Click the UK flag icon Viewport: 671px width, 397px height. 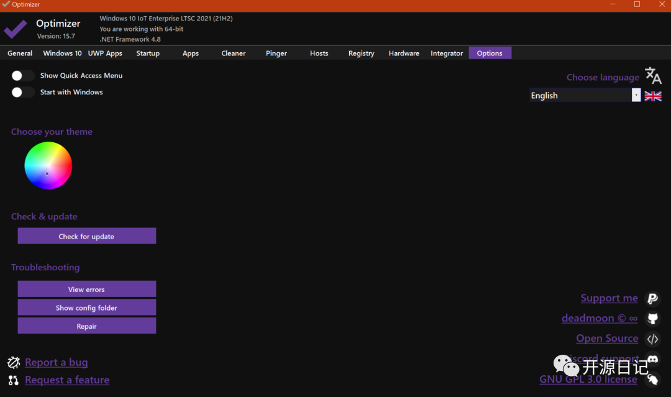click(x=653, y=96)
